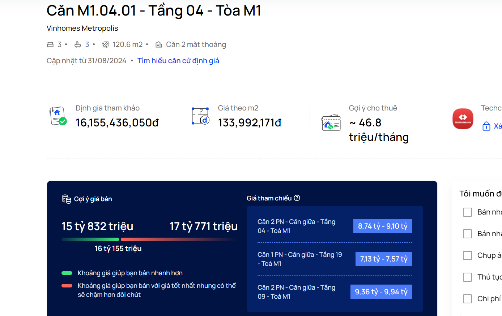The height and width of the screenshot is (316, 502).
Task: Click the Cập nhật từ 31/08/2024 text
Action: point(86,61)
